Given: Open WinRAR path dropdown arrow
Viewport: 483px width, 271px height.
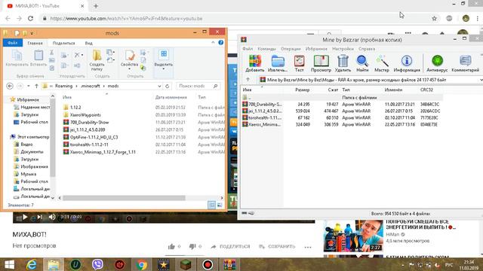Looking at the screenshot, I should 481,80.
